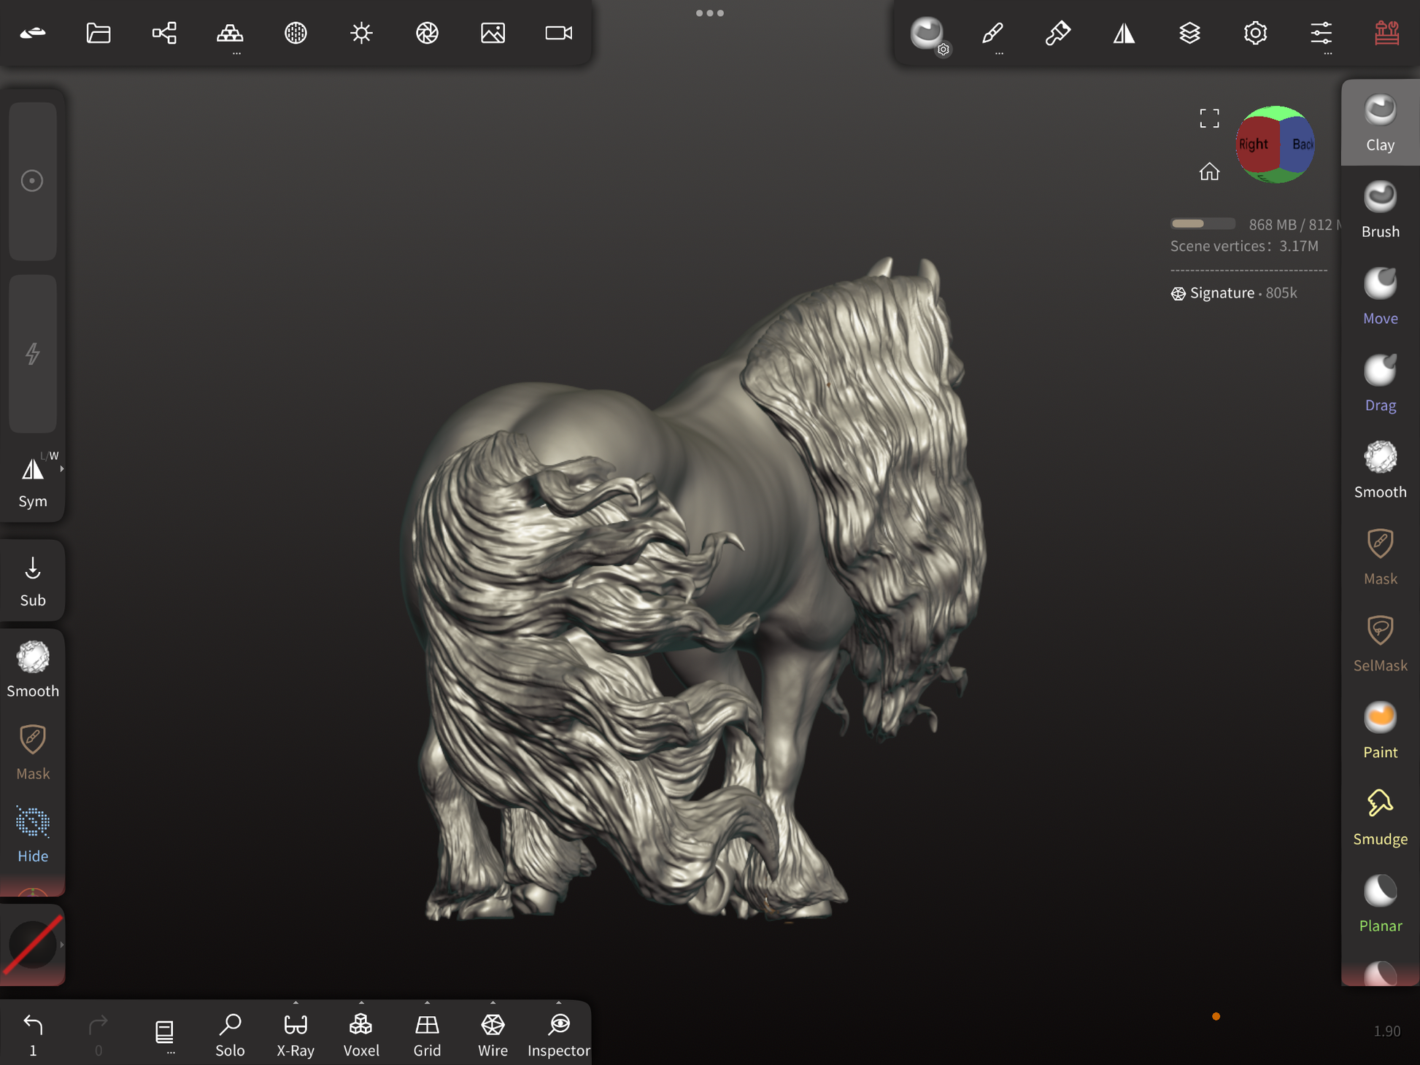This screenshot has width=1420, height=1065.
Task: Open the Inspector panel
Action: coord(558,1033)
